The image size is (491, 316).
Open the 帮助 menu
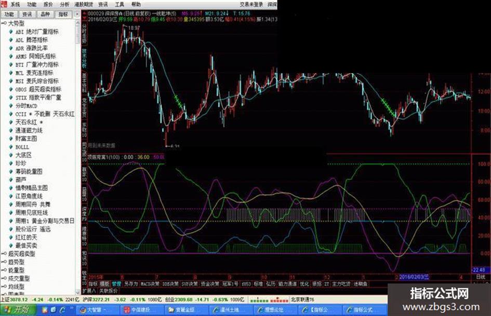click(136, 4)
